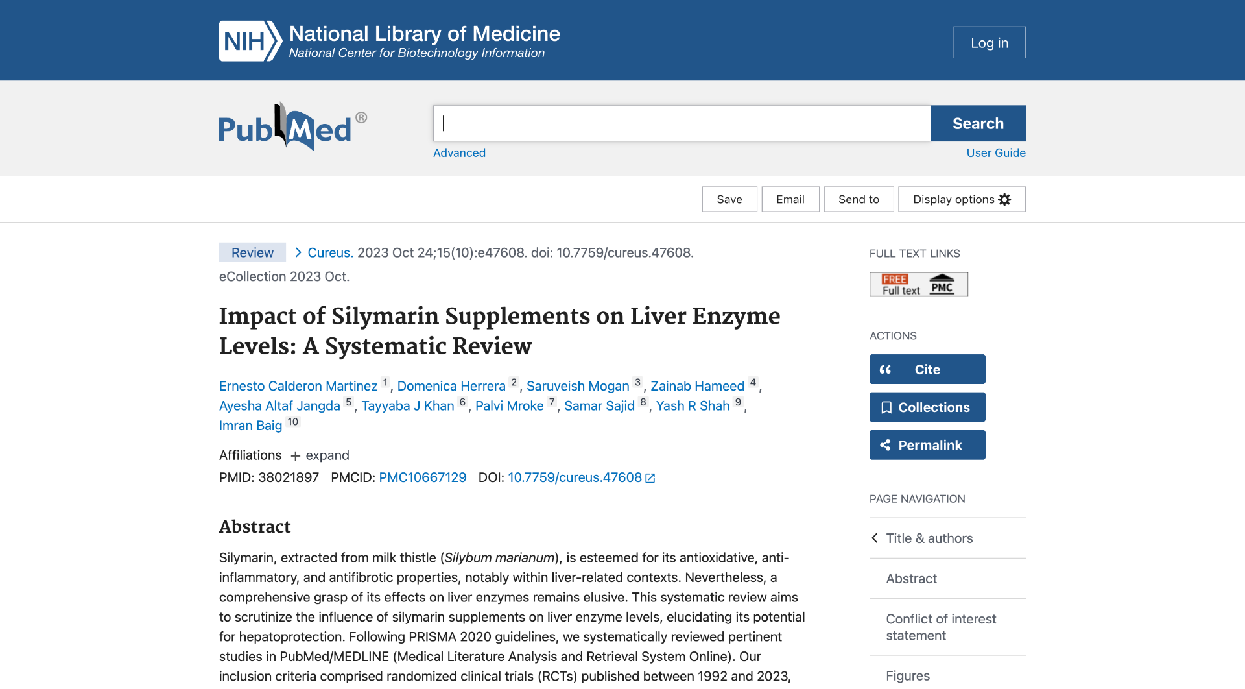
Task: Click the share icon in Permalink
Action: [x=885, y=445]
